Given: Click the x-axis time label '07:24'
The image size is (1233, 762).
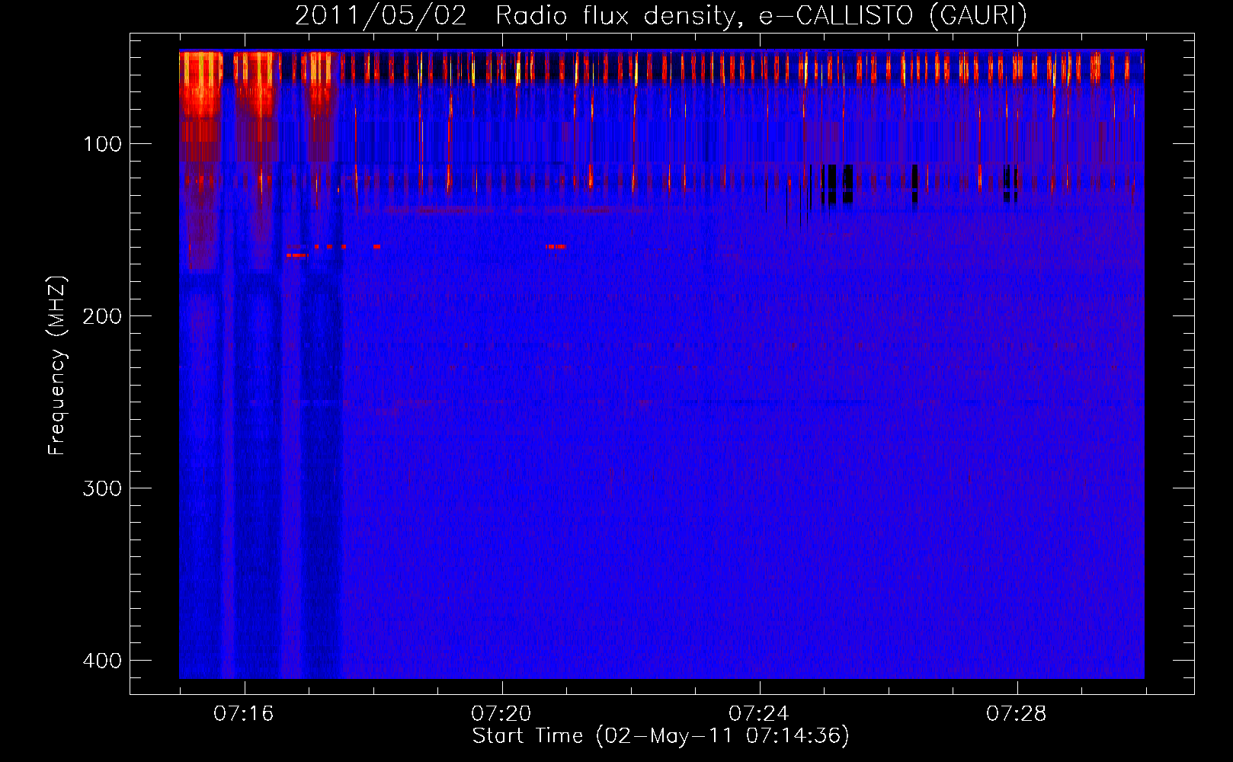Looking at the screenshot, I should pyautogui.click(x=759, y=713).
